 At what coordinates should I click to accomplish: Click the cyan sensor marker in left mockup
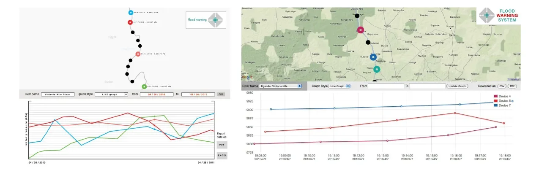(131, 13)
